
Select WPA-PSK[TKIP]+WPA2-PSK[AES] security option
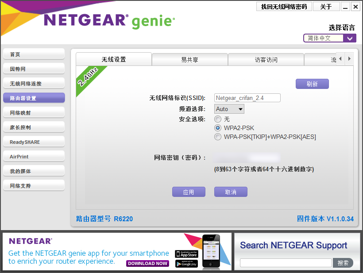(x=218, y=137)
